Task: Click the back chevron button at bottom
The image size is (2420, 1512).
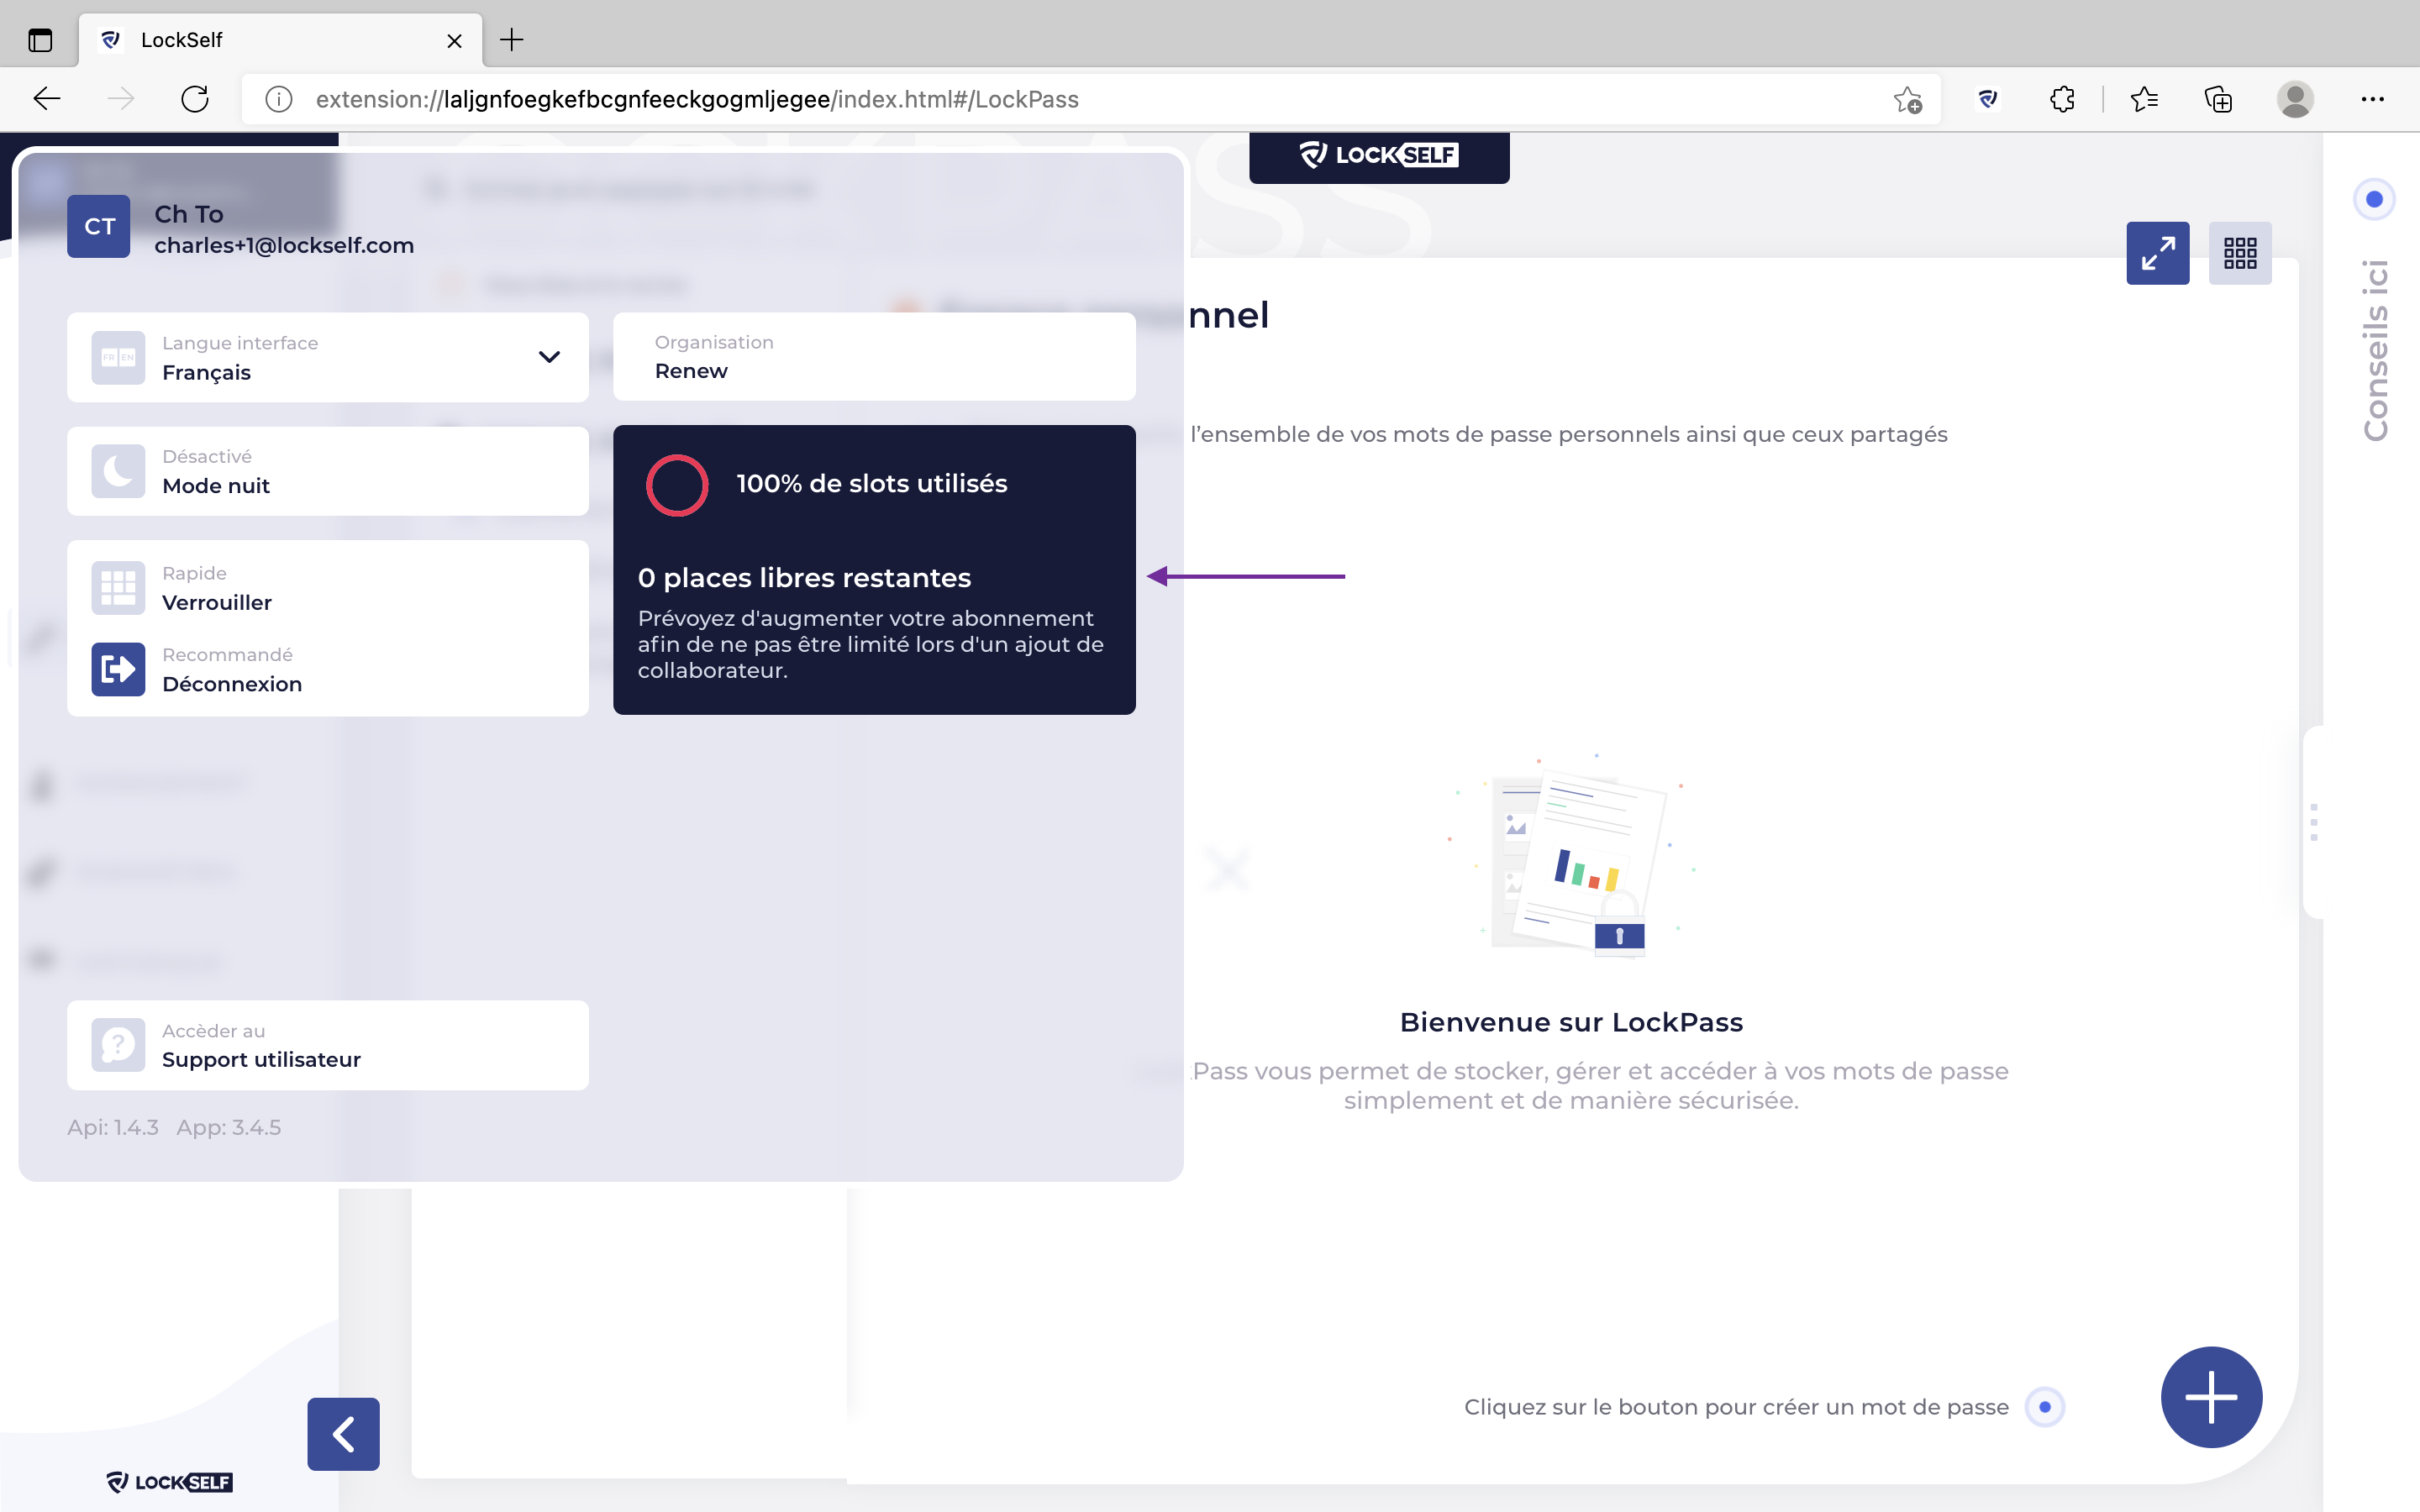Action: (x=343, y=1434)
